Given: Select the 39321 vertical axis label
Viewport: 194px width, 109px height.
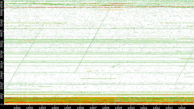Looking at the screenshot, I should (x=2, y=45).
